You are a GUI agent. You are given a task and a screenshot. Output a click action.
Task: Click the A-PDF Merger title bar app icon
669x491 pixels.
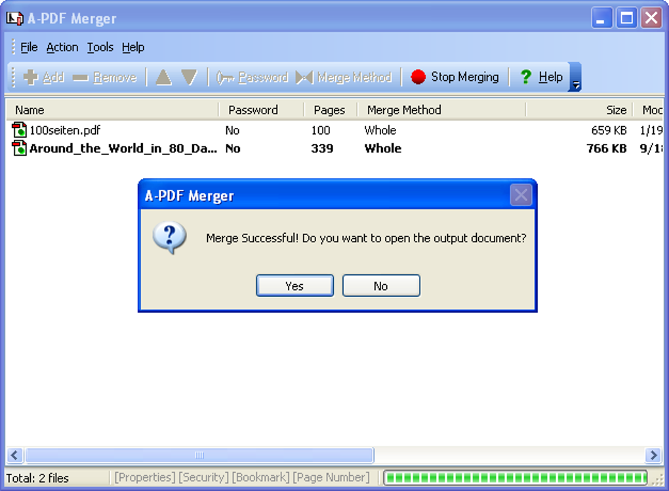[x=15, y=18]
